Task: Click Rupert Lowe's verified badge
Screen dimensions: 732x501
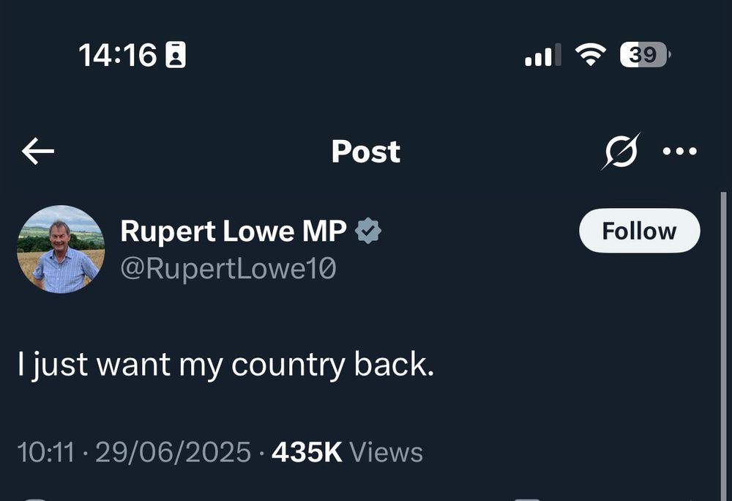Action: coord(368,229)
